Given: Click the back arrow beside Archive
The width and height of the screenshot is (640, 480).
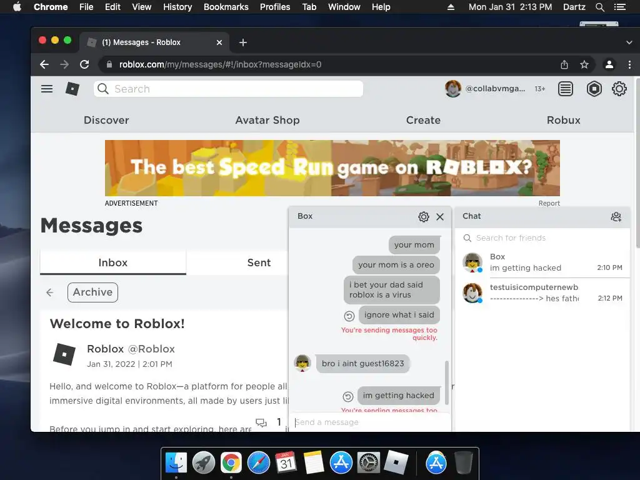Looking at the screenshot, I should pyautogui.click(x=50, y=292).
